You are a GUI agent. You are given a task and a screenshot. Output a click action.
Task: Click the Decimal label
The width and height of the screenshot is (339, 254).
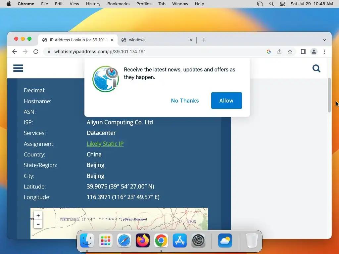34,90
